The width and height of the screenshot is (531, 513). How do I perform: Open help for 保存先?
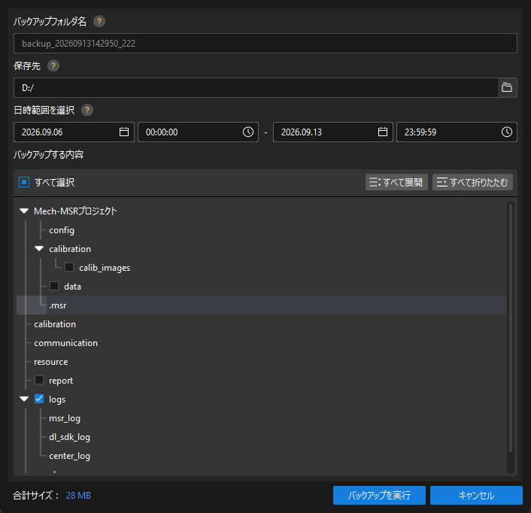(53, 65)
